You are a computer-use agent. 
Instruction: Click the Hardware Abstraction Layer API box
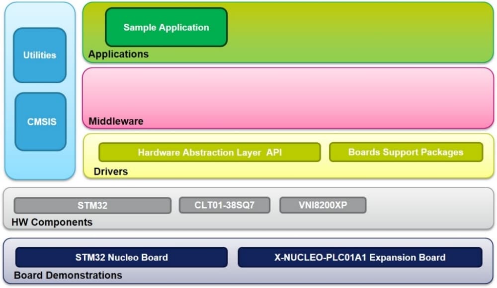coord(209,152)
